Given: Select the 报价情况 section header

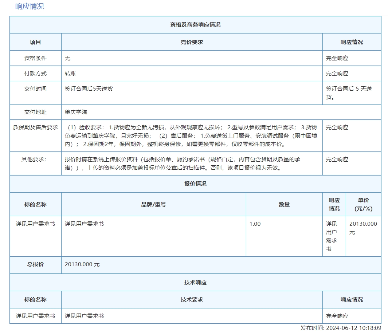Looking at the screenshot, I should coord(195,184).
